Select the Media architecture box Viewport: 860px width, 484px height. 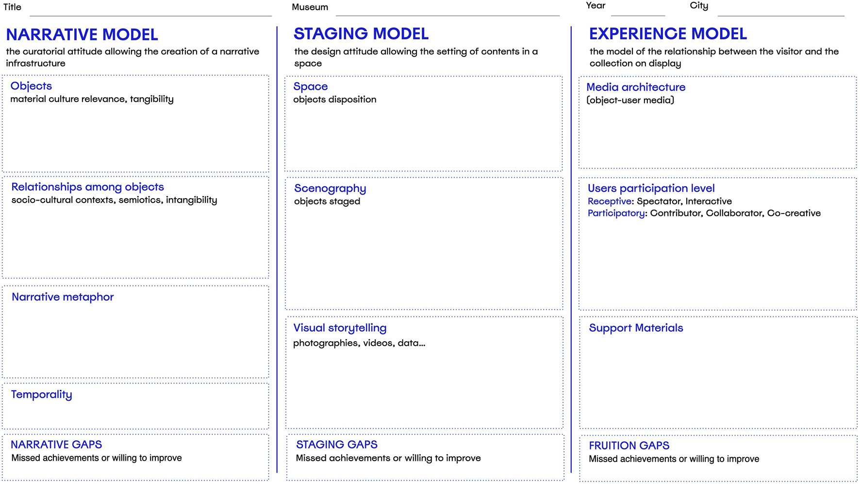coord(718,122)
